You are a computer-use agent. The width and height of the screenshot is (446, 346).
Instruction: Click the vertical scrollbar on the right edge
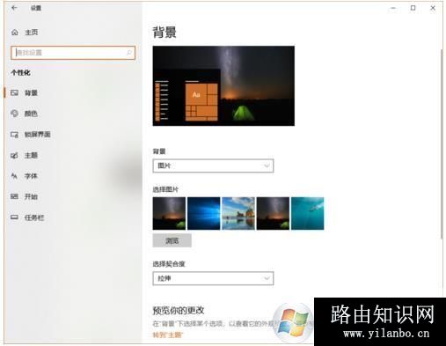(x=442, y=144)
